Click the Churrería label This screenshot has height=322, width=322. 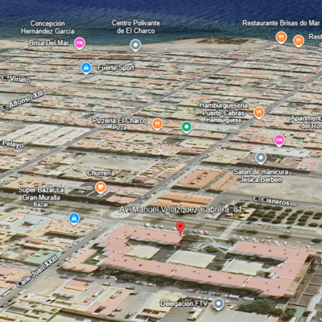click(101, 173)
